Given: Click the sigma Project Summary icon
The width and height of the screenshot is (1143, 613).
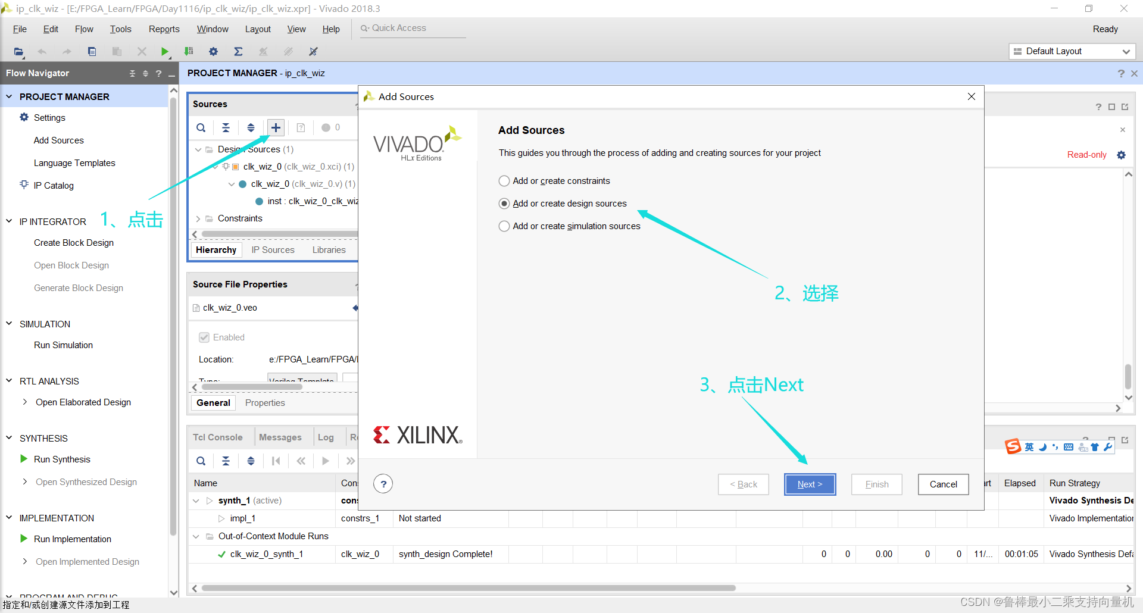Looking at the screenshot, I should 238,52.
